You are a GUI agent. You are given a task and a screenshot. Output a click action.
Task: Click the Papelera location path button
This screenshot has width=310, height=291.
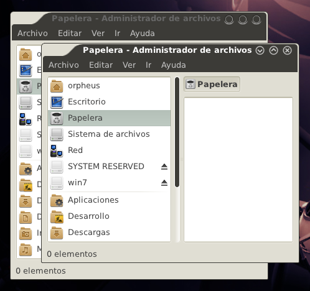tap(212, 85)
